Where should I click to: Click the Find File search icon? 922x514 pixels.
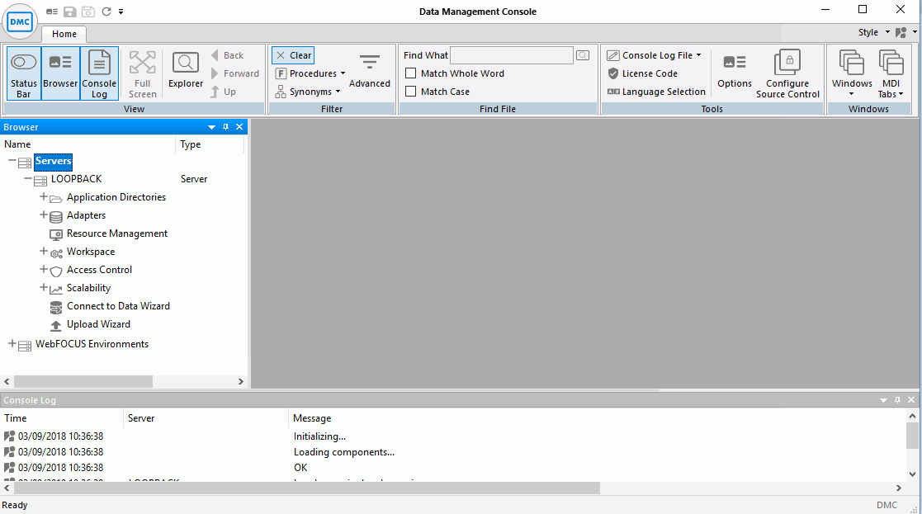tap(583, 55)
